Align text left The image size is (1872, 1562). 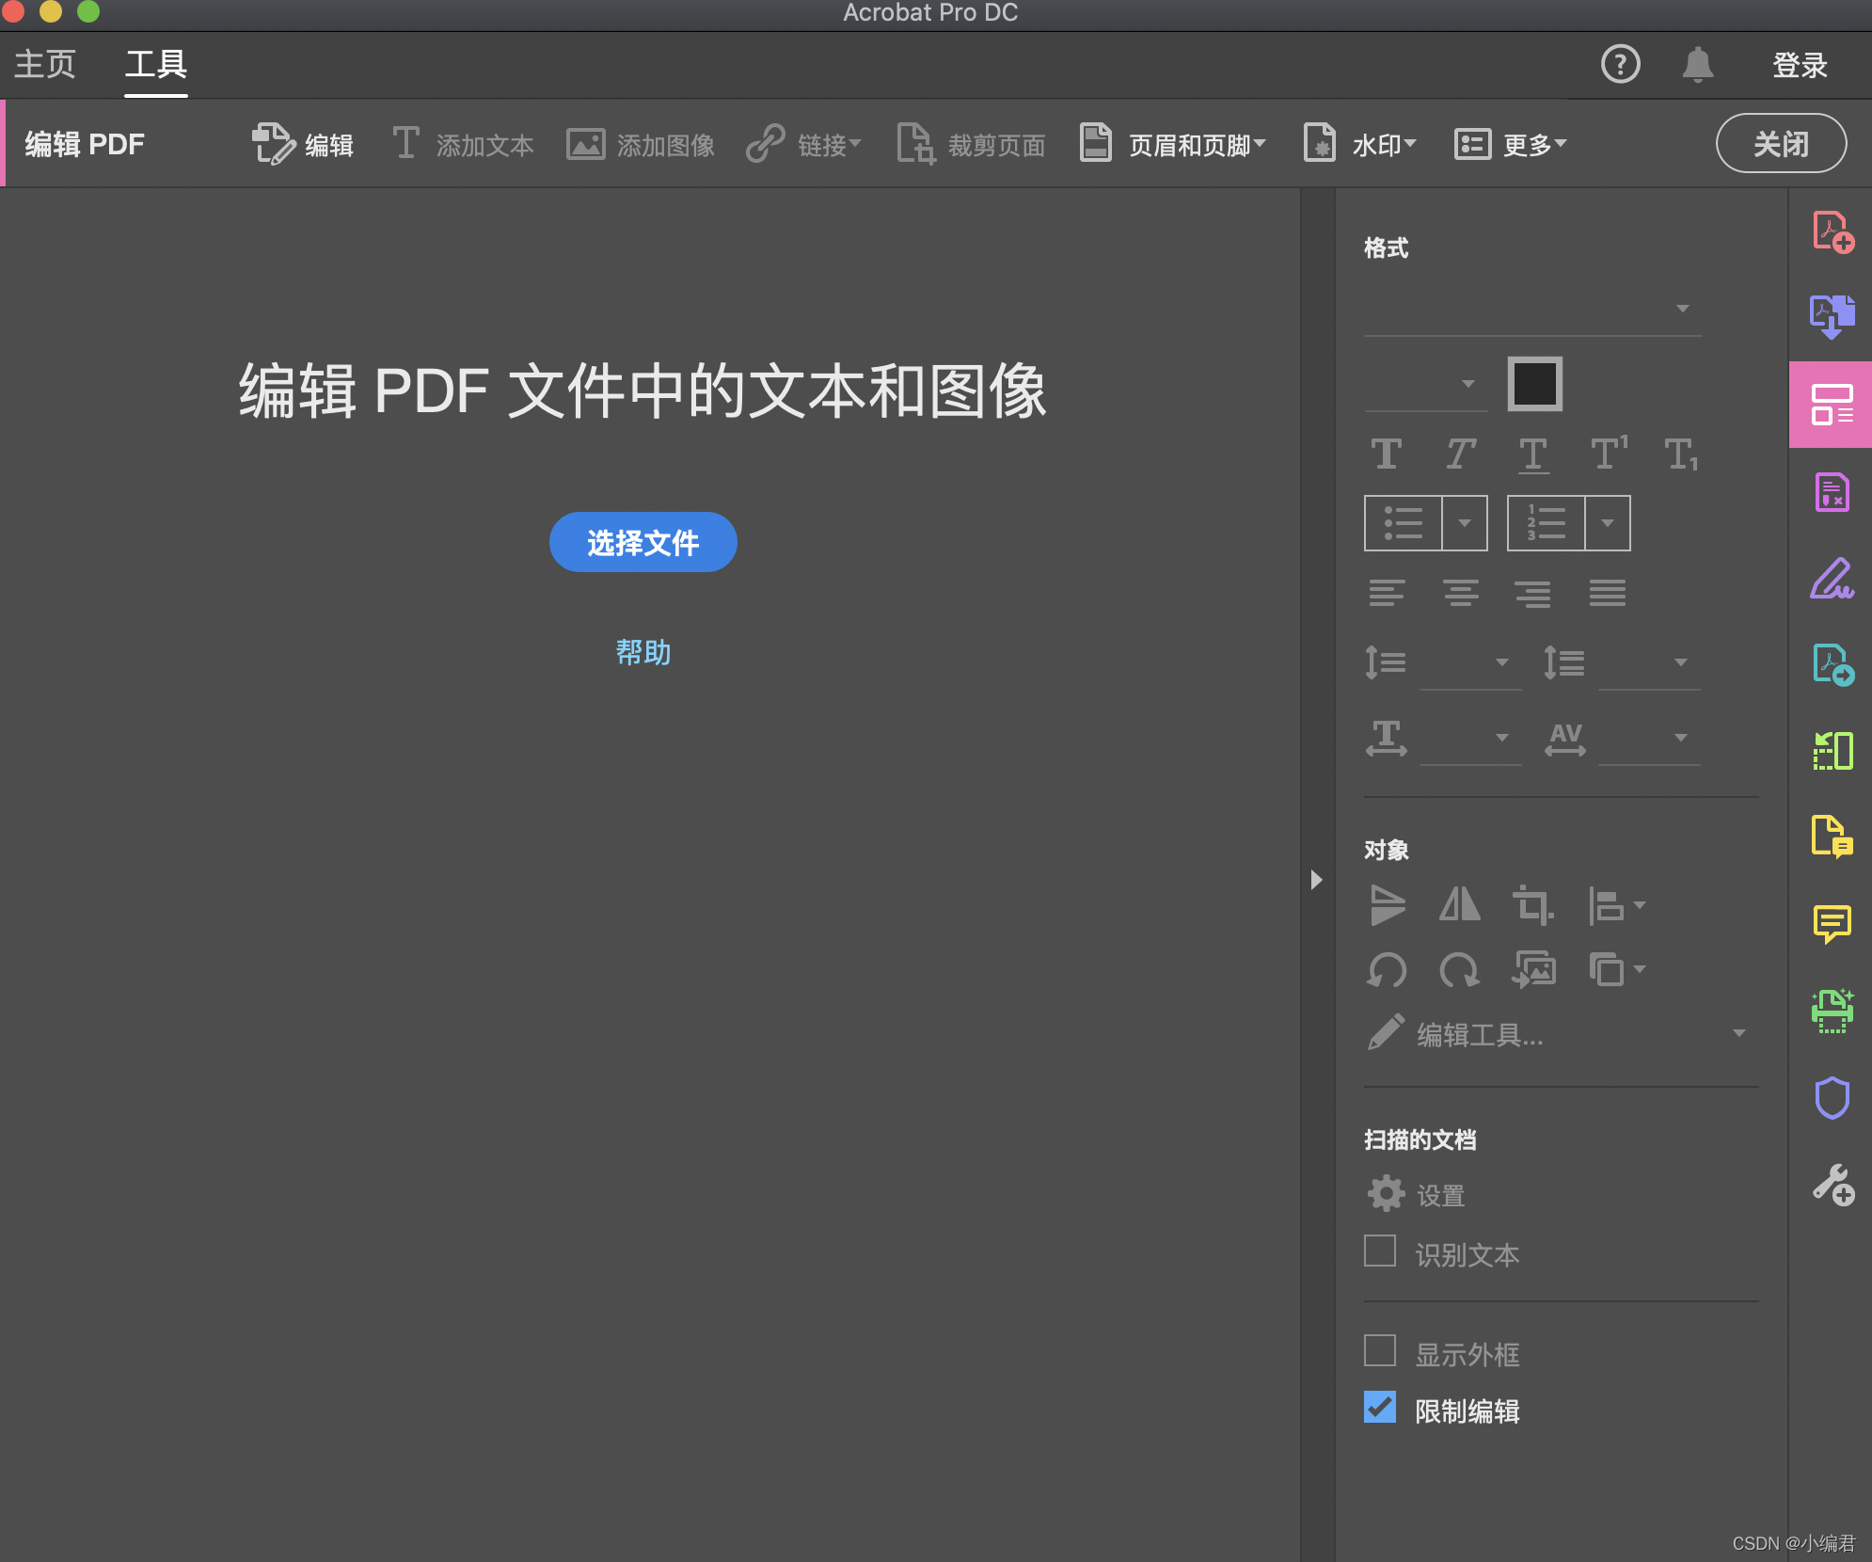pyautogui.click(x=1387, y=593)
